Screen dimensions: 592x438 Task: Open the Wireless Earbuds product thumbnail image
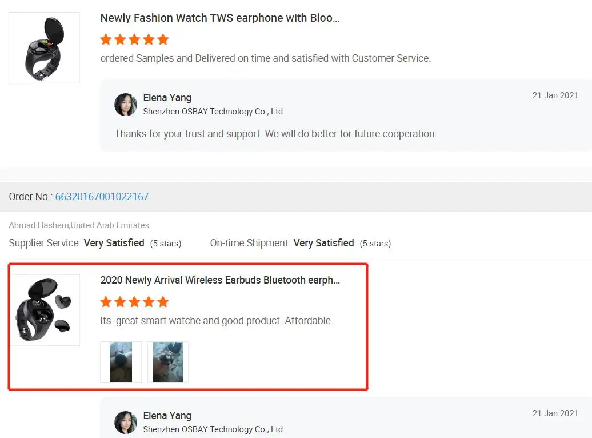(44, 310)
